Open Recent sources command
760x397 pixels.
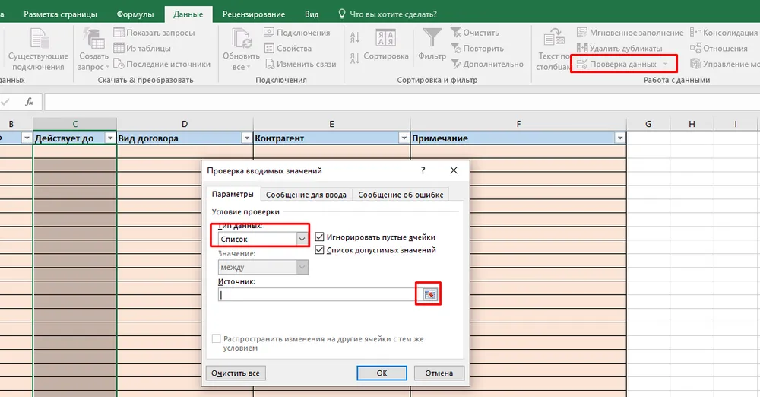click(x=162, y=64)
